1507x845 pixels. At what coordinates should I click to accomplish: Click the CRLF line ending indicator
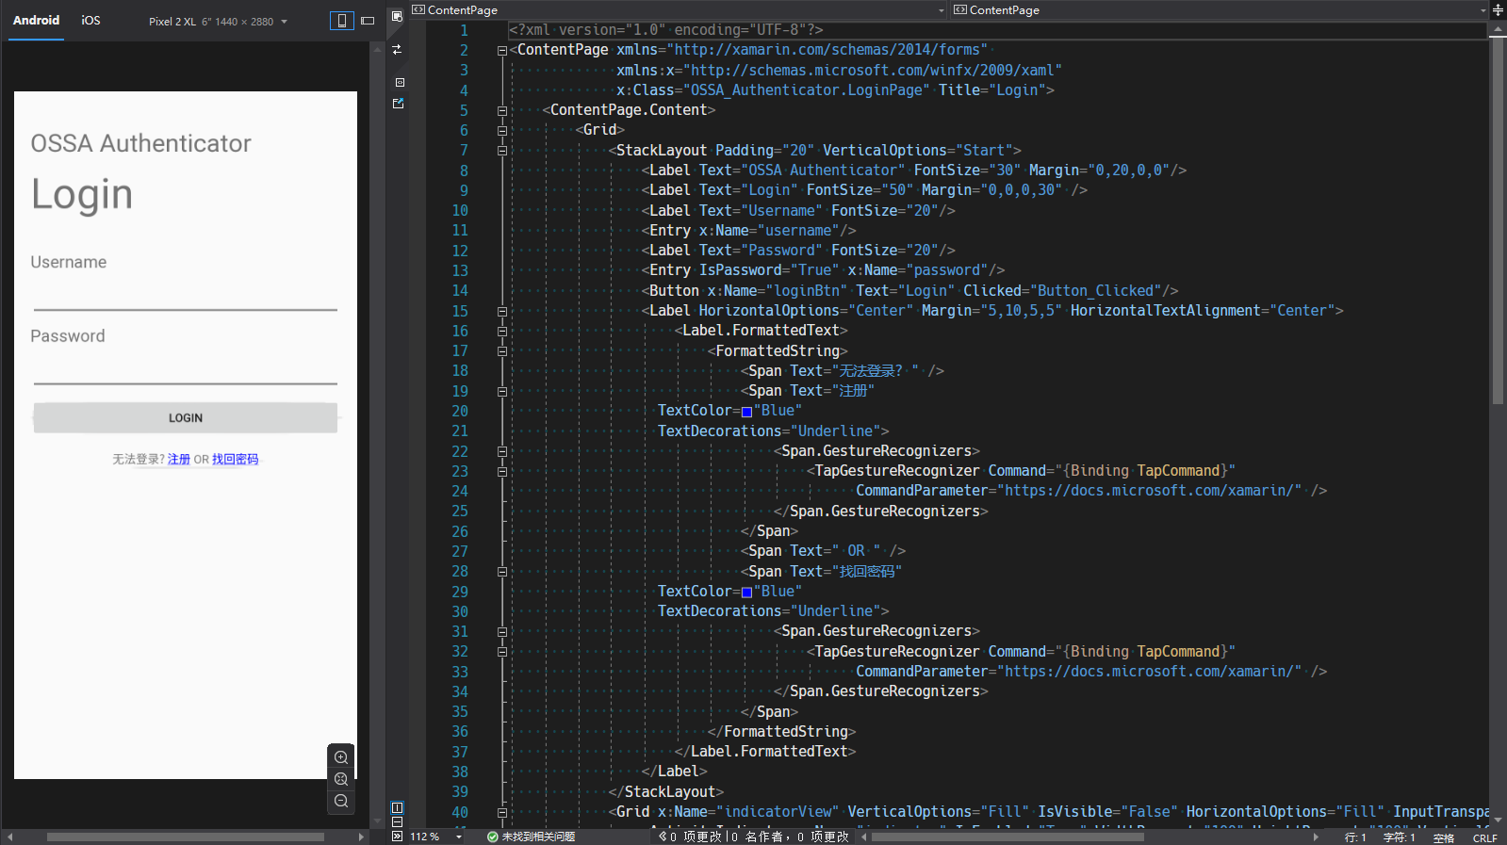[1484, 837]
